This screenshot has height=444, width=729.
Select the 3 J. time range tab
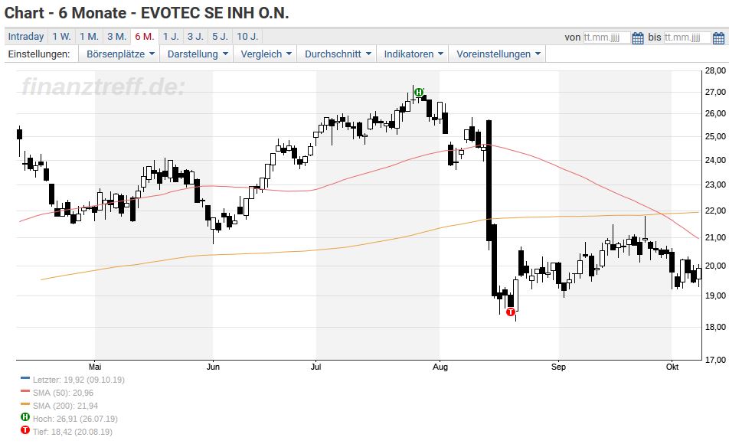pyautogui.click(x=196, y=37)
